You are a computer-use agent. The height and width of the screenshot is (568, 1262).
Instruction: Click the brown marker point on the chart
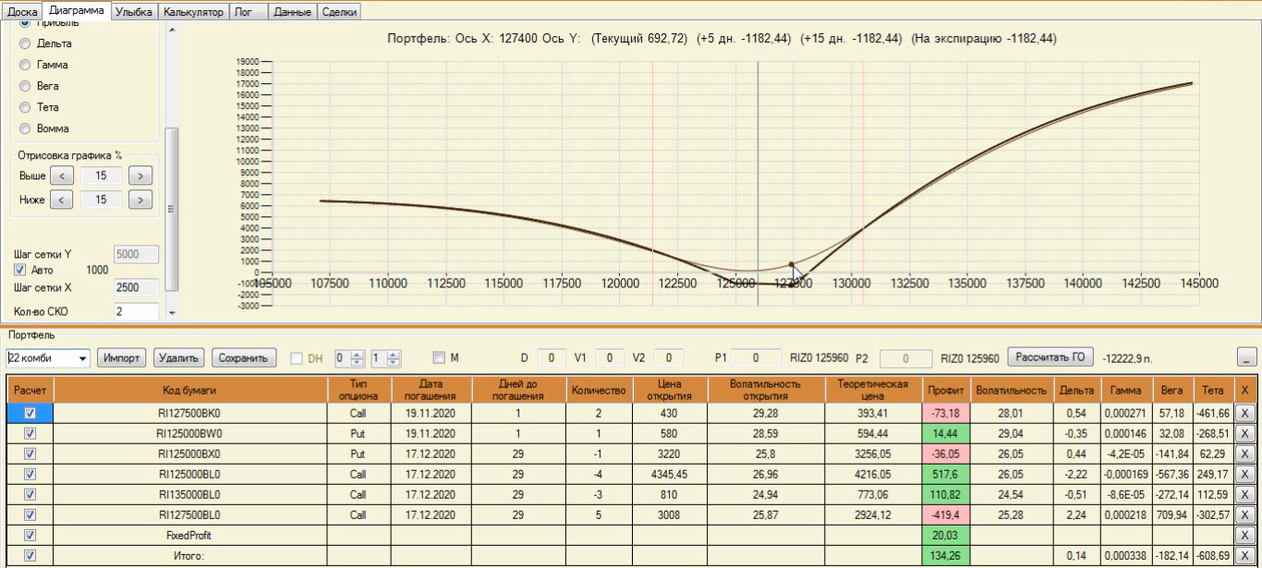coord(790,264)
